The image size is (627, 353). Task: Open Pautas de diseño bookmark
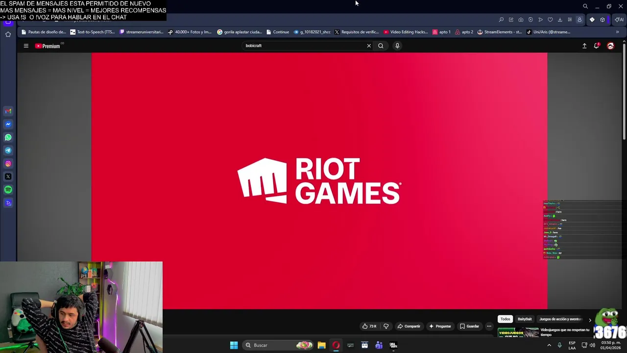(x=44, y=32)
